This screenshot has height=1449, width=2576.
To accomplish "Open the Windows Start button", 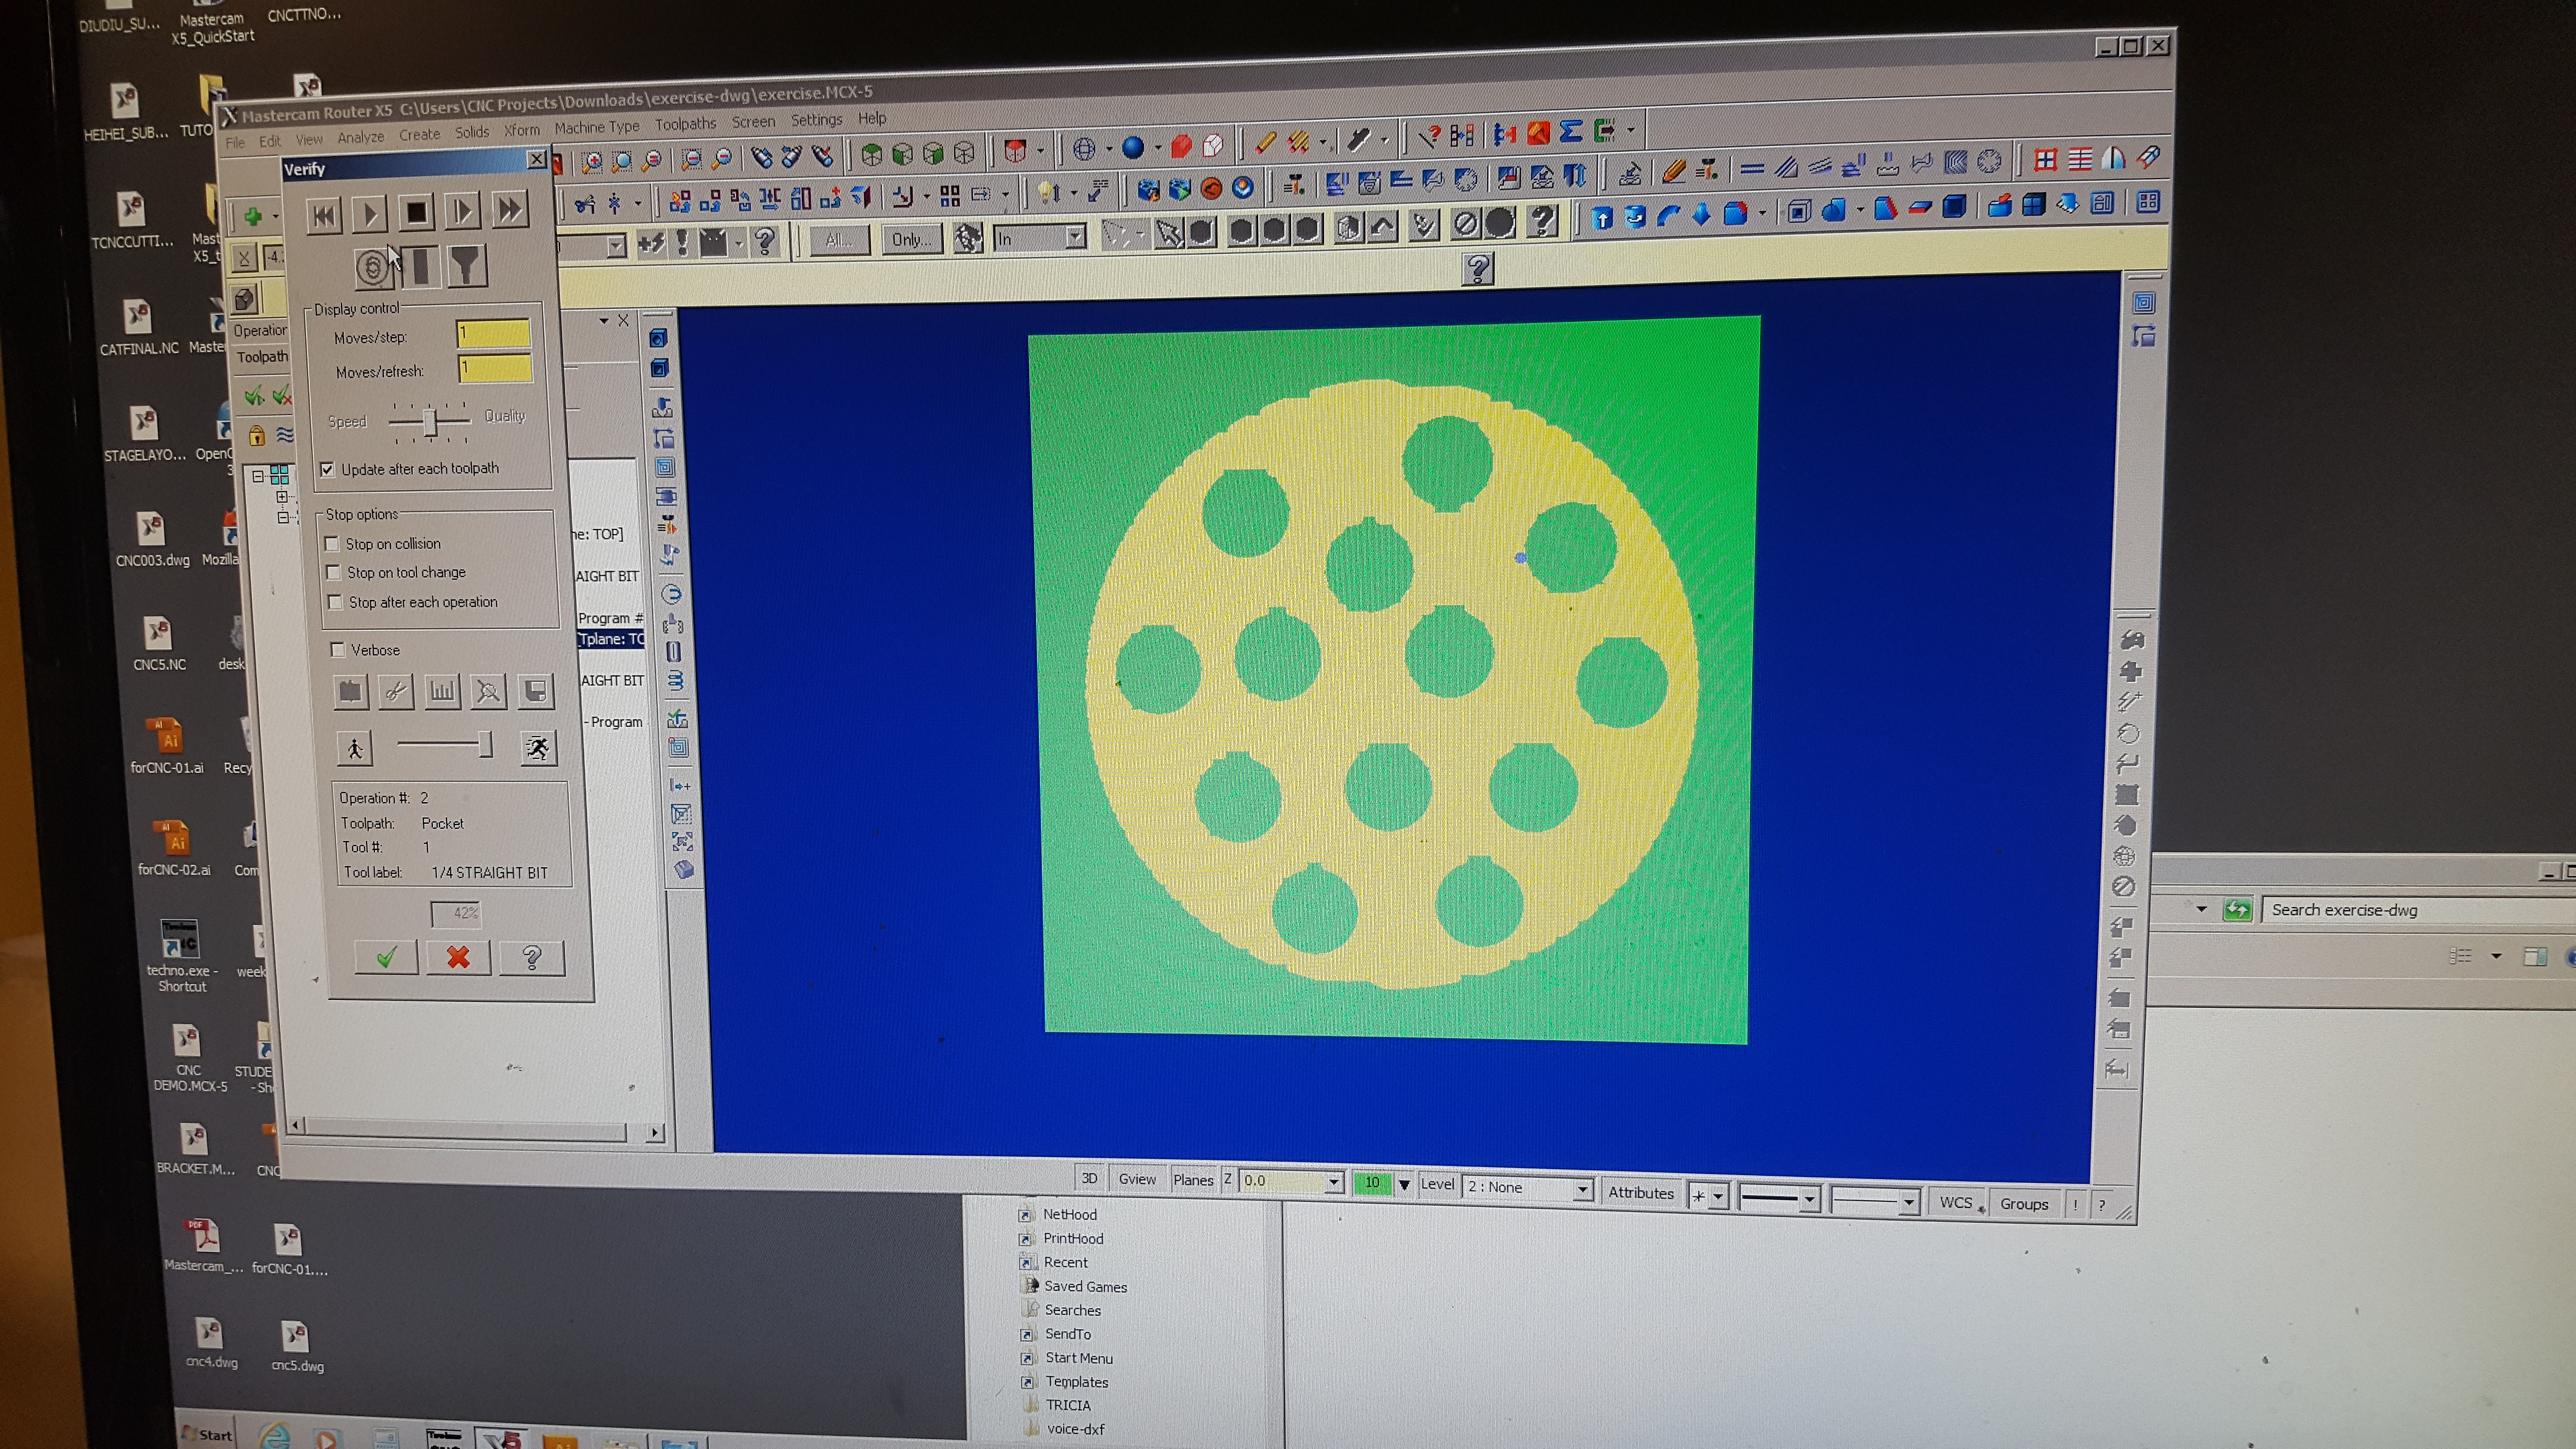I will click(208, 1434).
